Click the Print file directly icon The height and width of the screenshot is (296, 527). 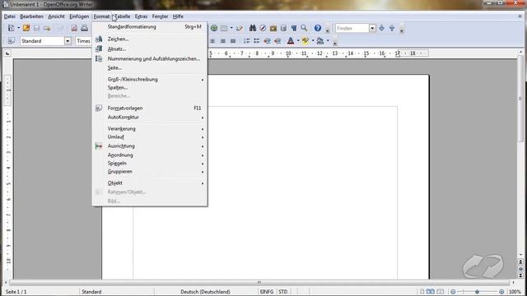(84, 28)
